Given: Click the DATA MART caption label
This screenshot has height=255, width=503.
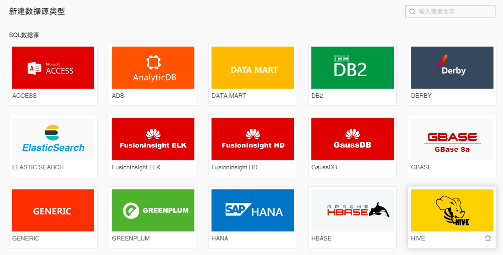Looking at the screenshot, I should pyautogui.click(x=229, y=96).
